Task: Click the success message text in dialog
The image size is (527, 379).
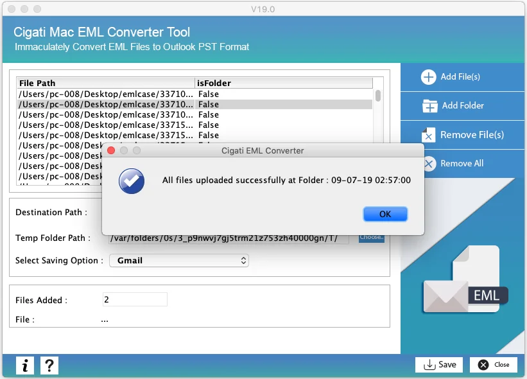Action: coord(286,181)
